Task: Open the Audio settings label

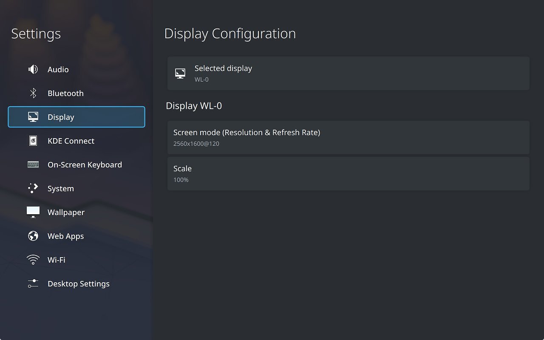Action: tap(58, 69)
